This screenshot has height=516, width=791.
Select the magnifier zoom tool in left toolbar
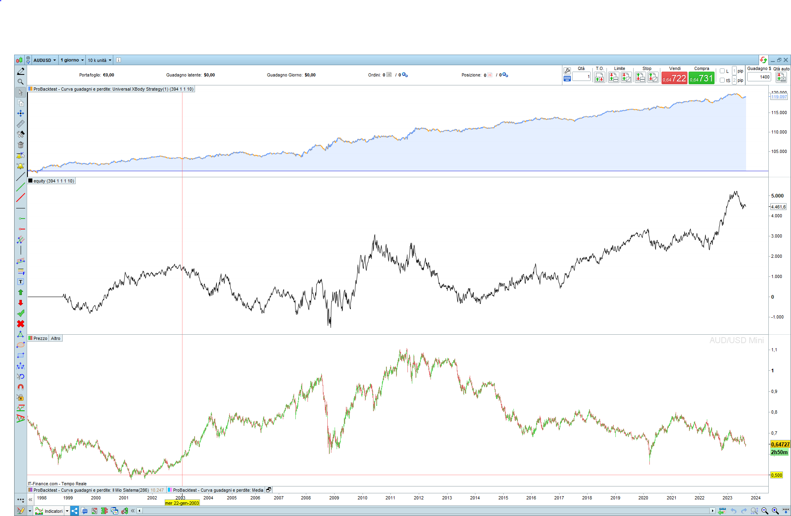21,82
